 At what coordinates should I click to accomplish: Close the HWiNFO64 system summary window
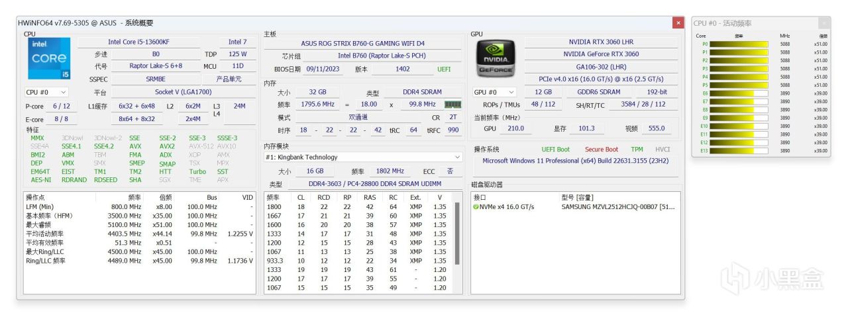pos(678,23)
